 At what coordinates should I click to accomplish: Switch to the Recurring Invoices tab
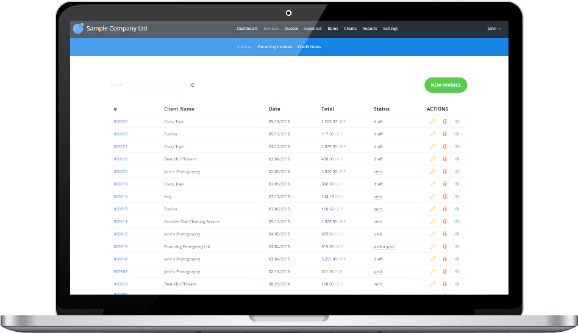(x=275, y=47)
